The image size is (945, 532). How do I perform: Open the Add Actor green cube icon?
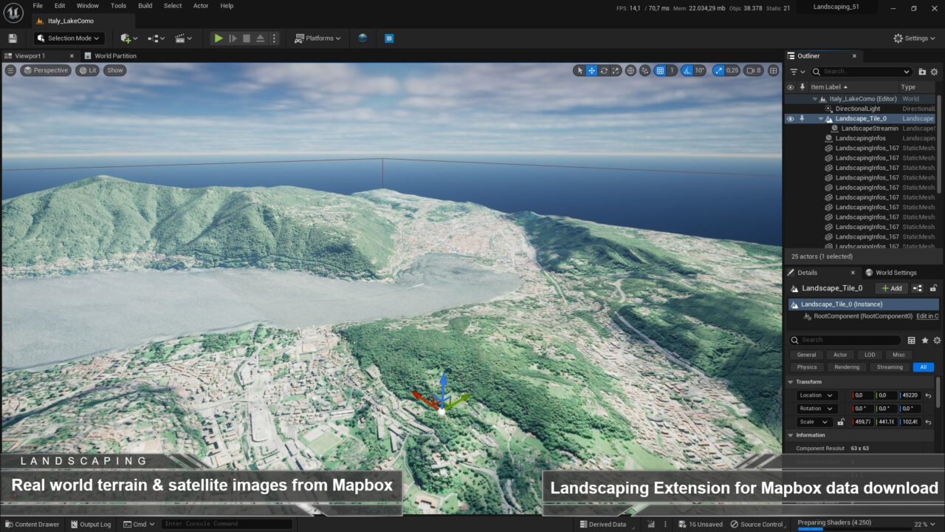coord(124,38)
